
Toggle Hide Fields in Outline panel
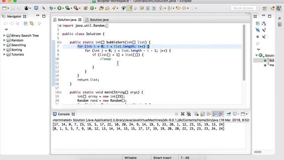(257, 30)
